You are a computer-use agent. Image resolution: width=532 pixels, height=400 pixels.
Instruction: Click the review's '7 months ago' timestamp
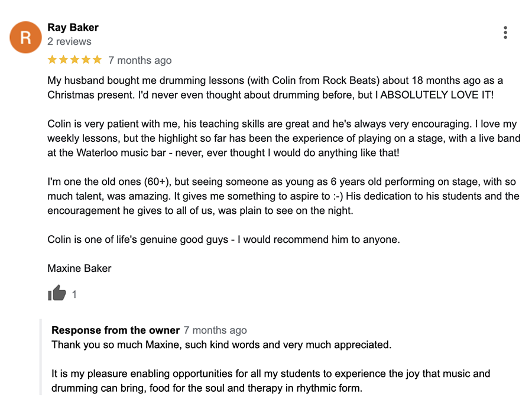[x=140, y=60]
